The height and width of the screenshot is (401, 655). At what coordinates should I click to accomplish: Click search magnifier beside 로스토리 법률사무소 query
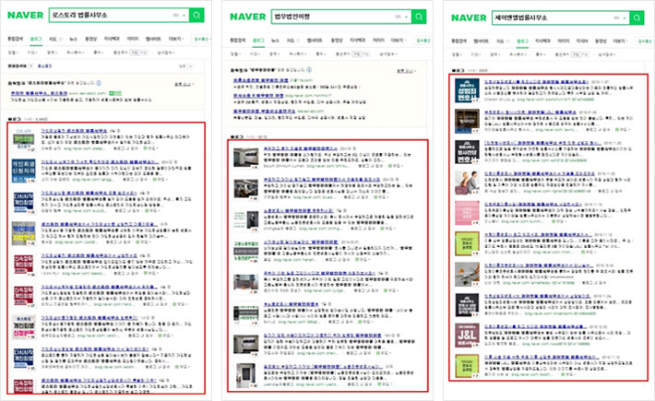click(x=197, y=16)
